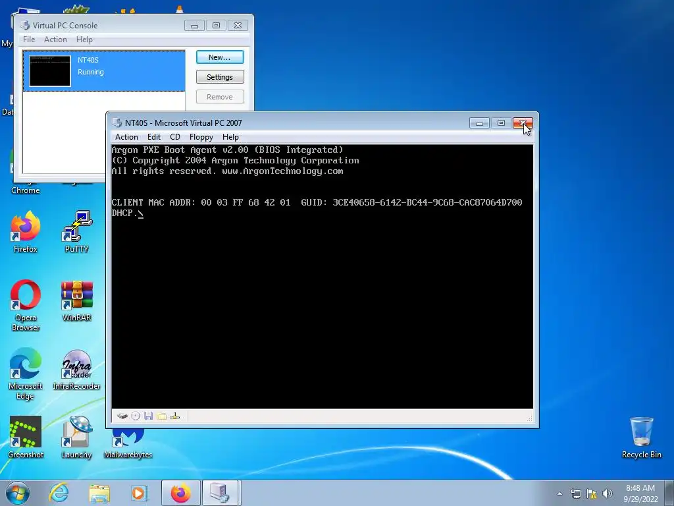Open the Windows Start menu

click(18, 493)
